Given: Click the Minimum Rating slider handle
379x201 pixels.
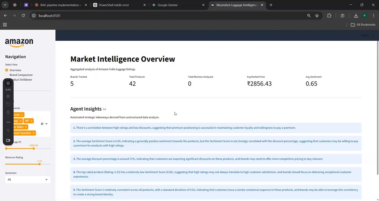Looking at the screenshot, I should point(39,164).
